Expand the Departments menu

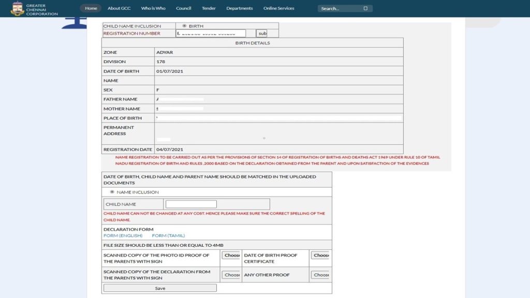point(239,8)
